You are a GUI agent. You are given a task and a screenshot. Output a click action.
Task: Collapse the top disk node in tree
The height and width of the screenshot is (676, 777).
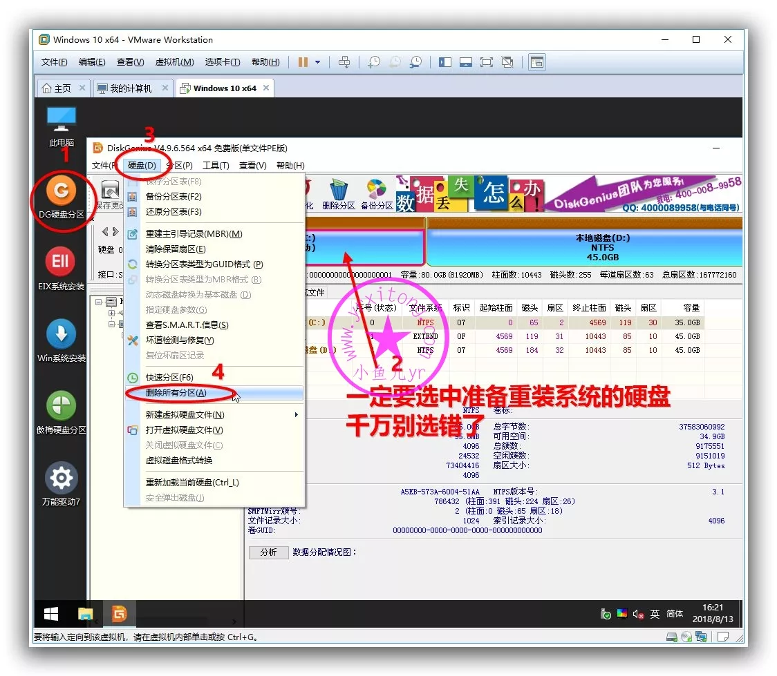[x=99, y=301]
